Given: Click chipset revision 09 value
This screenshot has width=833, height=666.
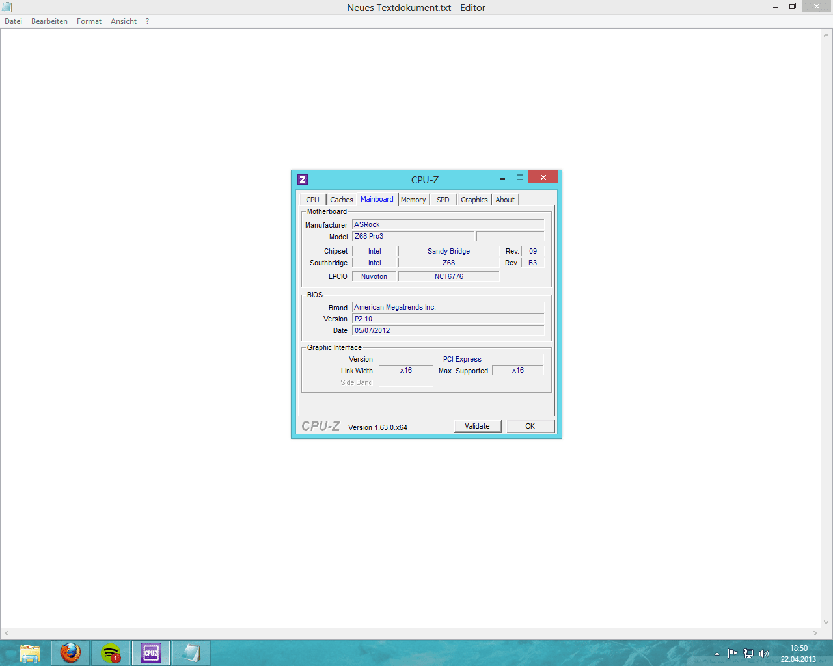Looking at the screenshot, I should (x=533, y=251).
